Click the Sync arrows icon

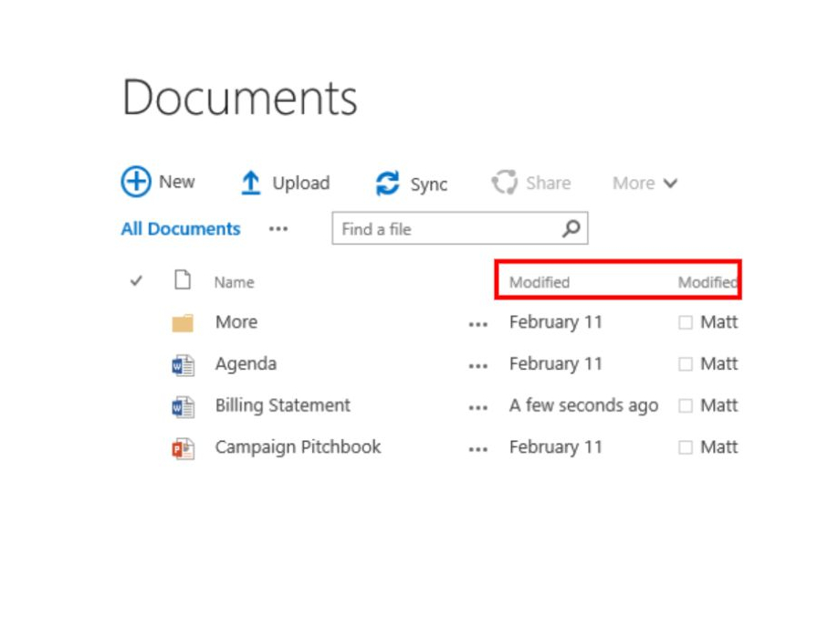tap(388, 184)
